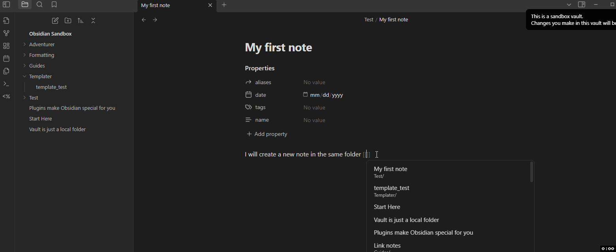Image resolution: width=616 pixels, height=252 pixels.
Task: Click the link suggestions scrollbar
Action: [x=532, y=172]
